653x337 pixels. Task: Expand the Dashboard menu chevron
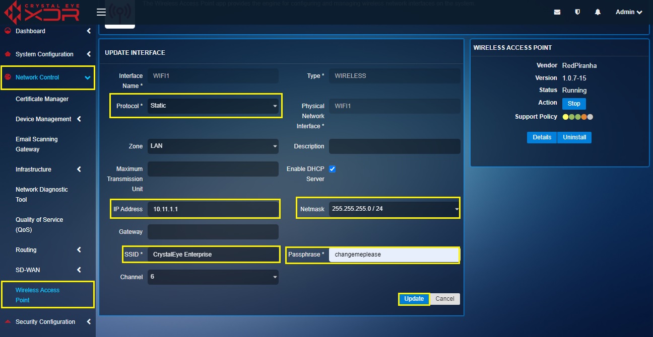pyautogui.click(x=89, y=31)
